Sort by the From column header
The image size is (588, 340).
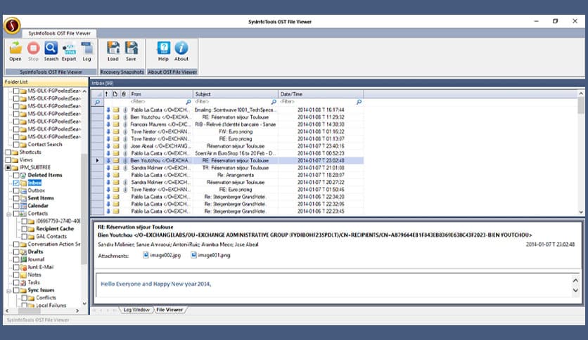click(x=161, y=94)
